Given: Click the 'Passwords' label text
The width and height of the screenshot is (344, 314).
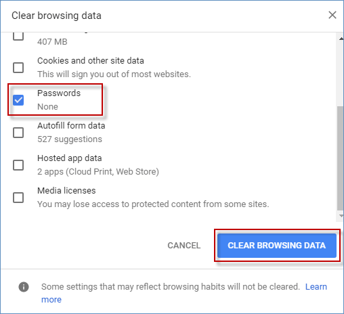Looking at the screenshot, I should [x=59, y=93].
